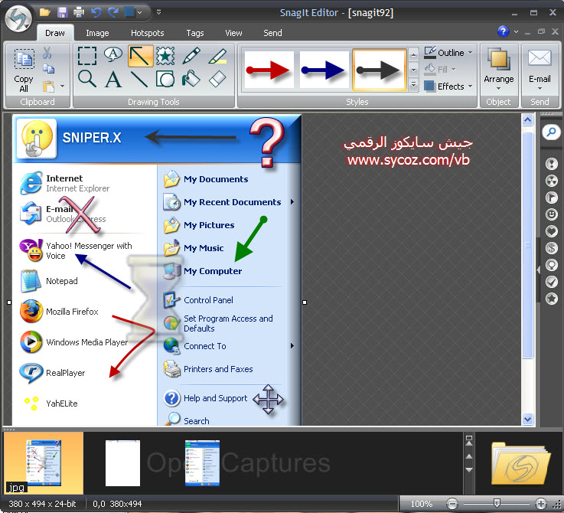Toggle the star flag

551,299
